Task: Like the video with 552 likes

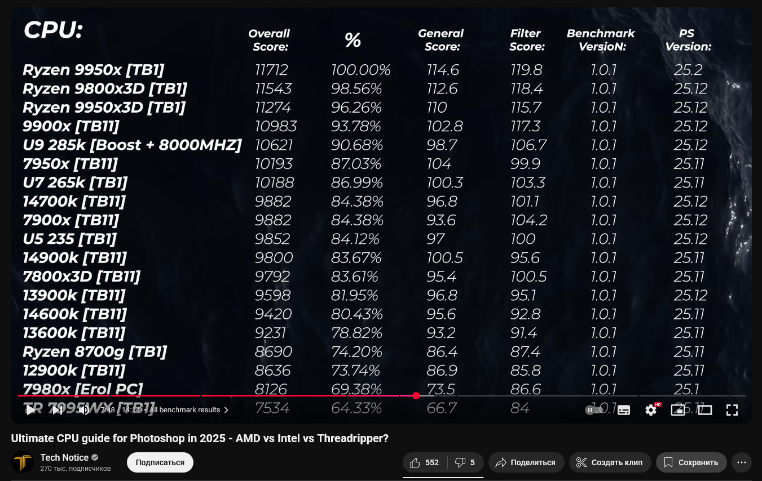Action: pyautogui.click(x=425, y=462)
